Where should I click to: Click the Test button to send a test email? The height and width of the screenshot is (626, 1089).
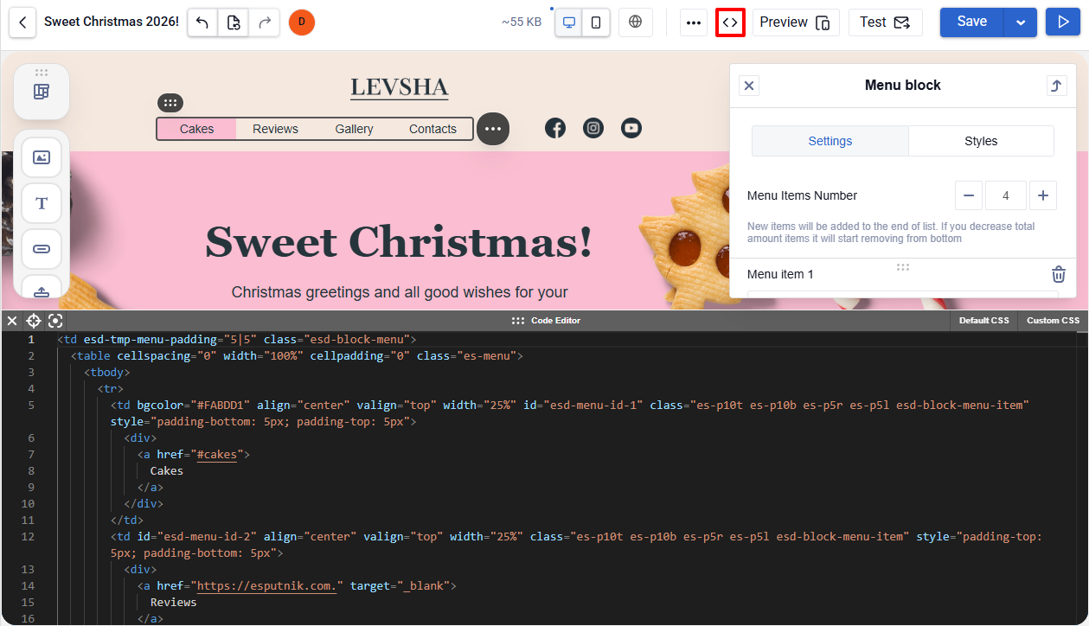[x=885, y=22]
